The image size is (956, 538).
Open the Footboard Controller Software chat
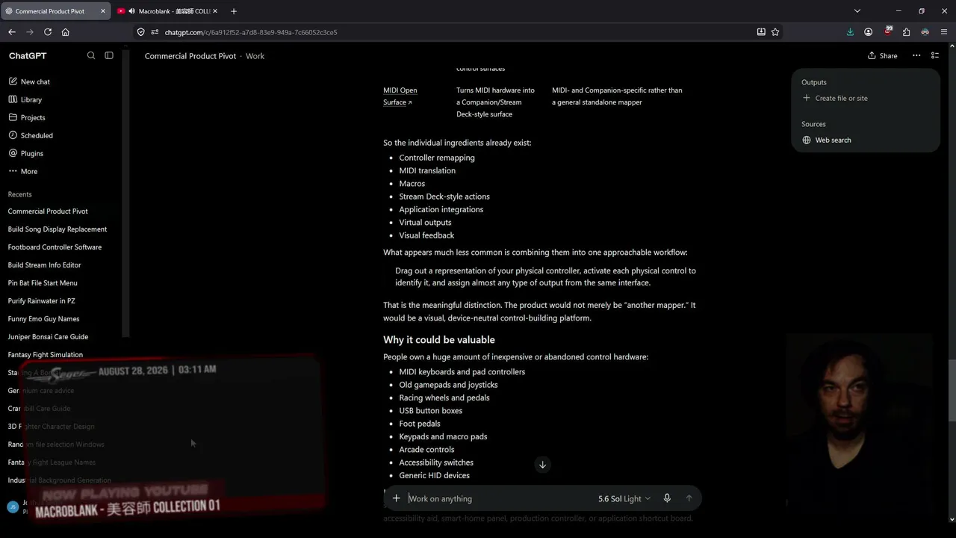point(55,247)
